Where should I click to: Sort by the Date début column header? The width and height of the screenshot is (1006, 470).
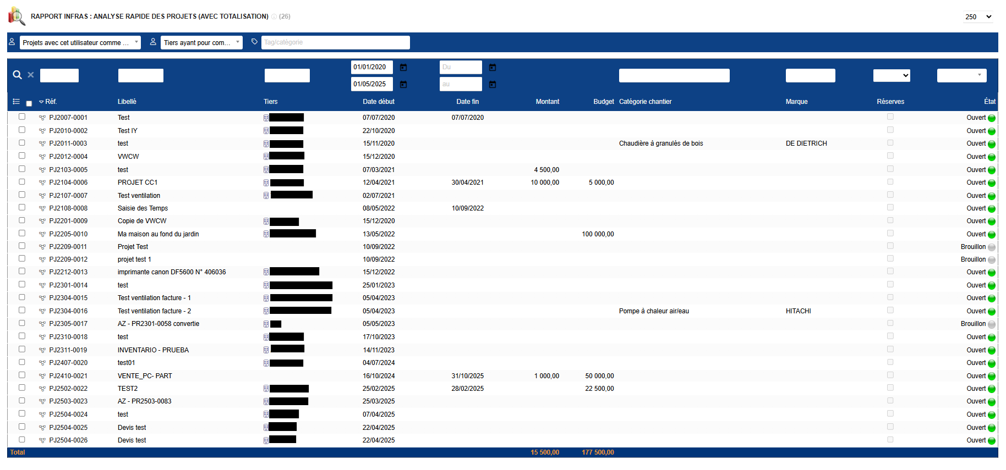point(379,102)
